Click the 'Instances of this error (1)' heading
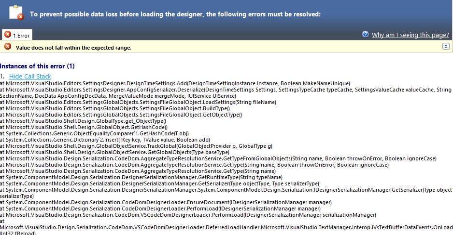The width and height of the screenshot is (453, 235). click(x=37, y=66)
